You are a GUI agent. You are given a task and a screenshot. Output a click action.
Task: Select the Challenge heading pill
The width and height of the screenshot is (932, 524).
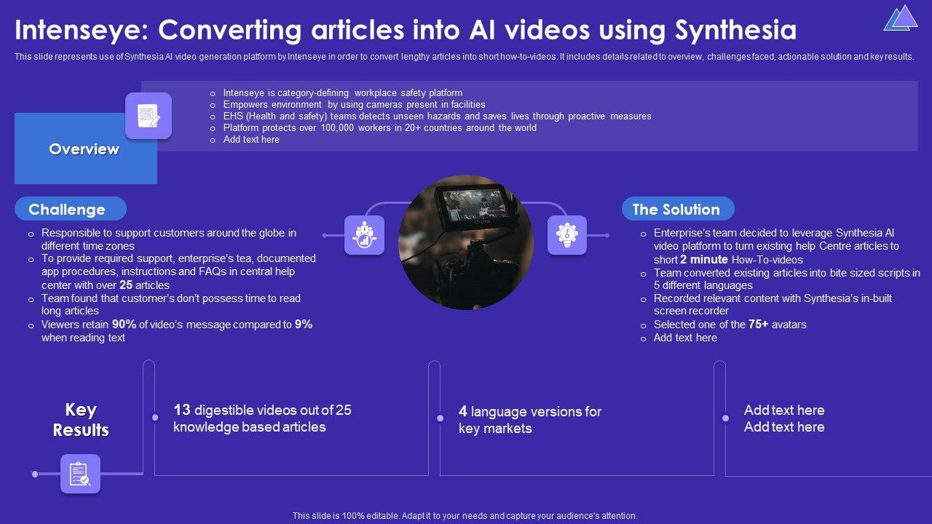pos(70,209)
